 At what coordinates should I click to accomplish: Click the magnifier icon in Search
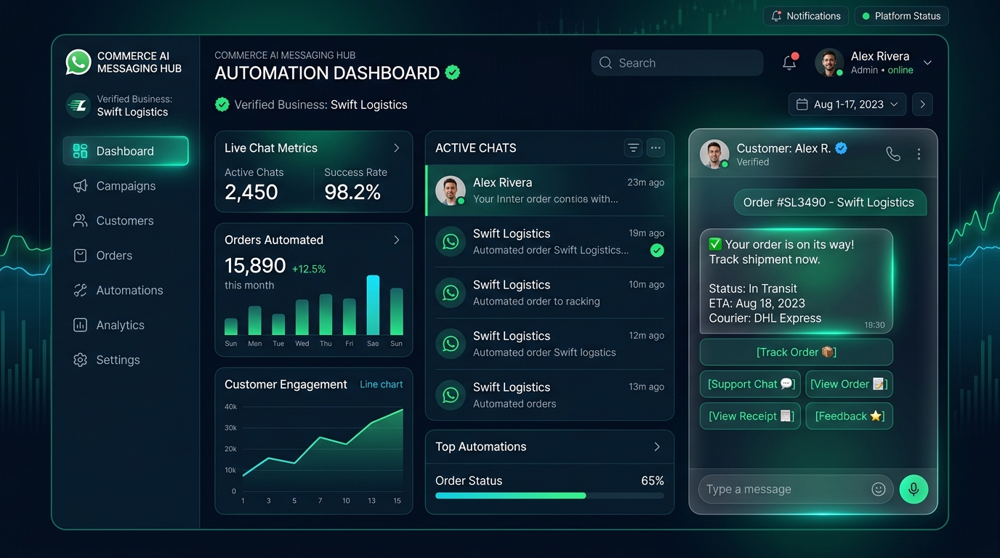605,63
